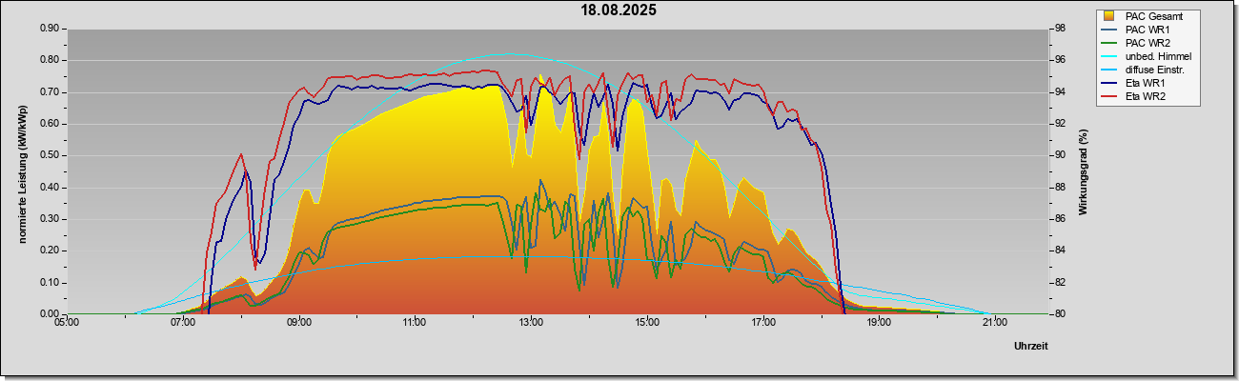Select the Eta WR1 legend entry
Screen dimensions: 1239x381
click(1148, 84)
